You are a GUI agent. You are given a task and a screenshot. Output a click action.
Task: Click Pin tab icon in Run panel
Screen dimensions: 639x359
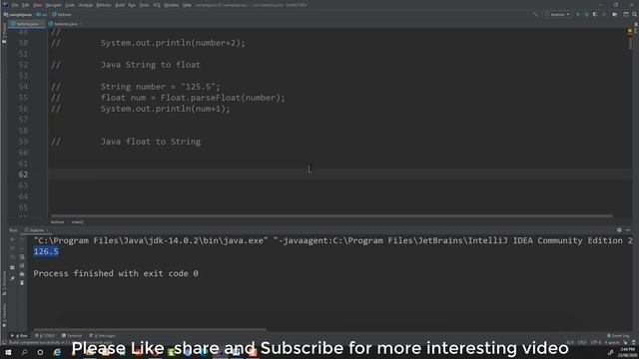(12, 278)
